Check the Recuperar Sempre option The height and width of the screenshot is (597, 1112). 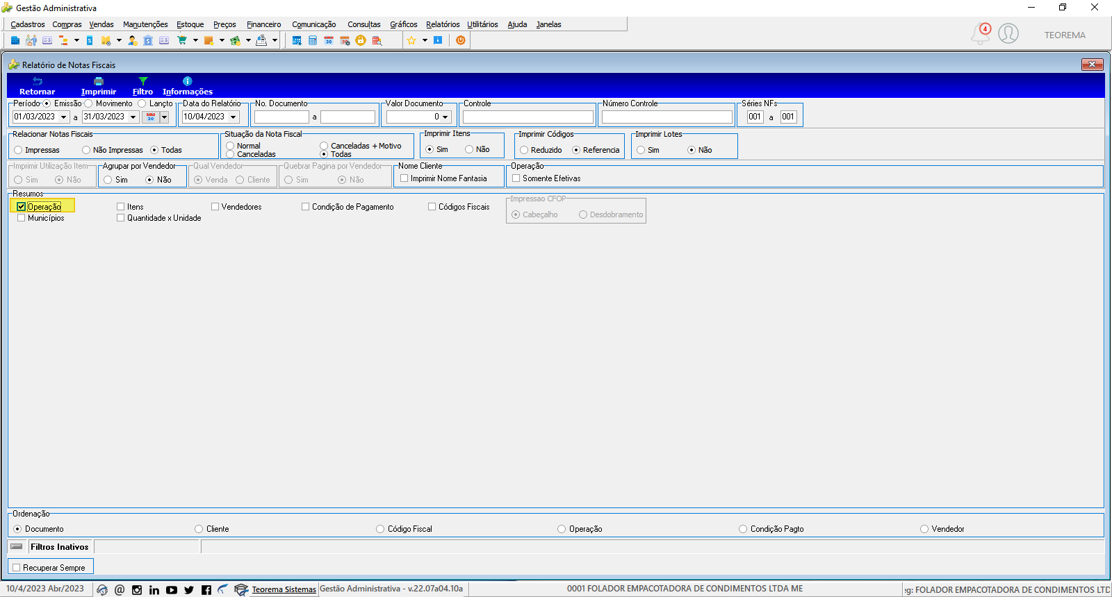[17, 568]
